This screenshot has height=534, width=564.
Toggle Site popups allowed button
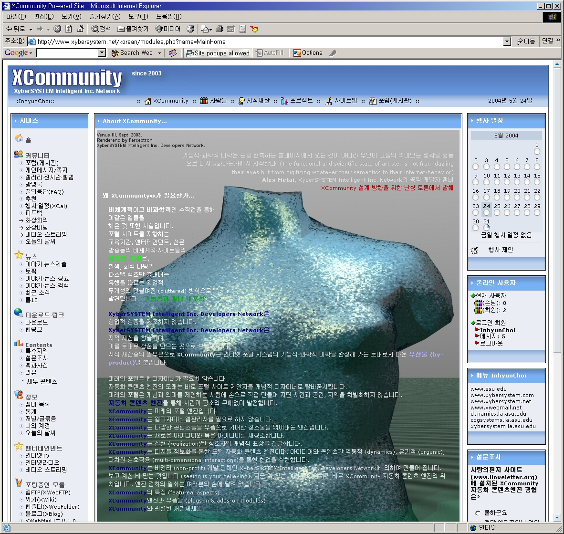coord(218,53)
